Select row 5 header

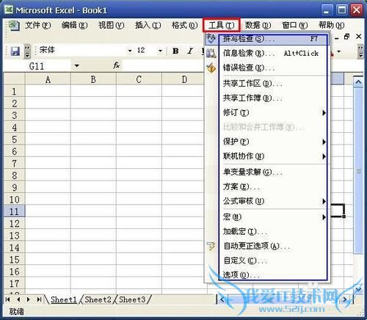point(15,139)
